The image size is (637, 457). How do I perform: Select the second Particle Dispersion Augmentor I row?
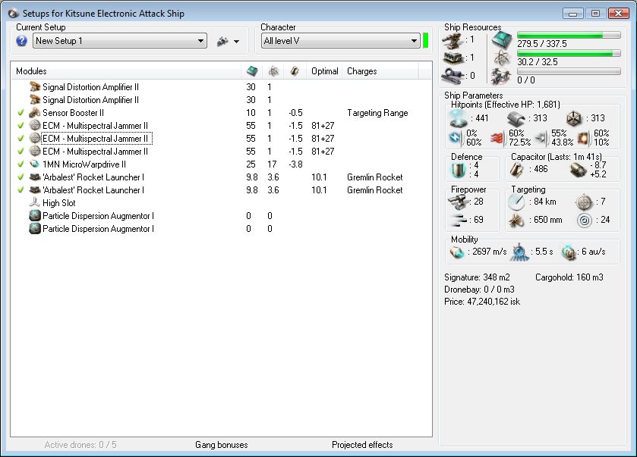221,229
